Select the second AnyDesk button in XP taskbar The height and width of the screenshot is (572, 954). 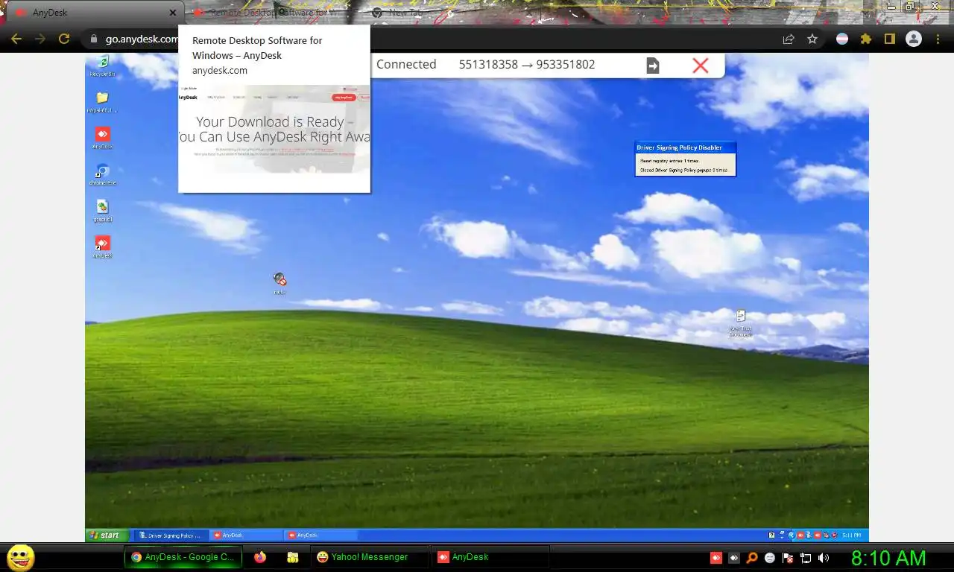tap(320, 535)
